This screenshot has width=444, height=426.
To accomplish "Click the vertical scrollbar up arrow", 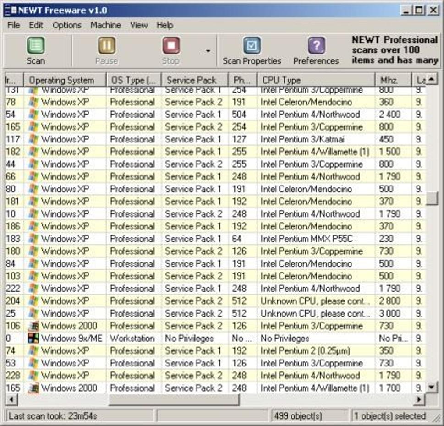I will click(x=432, y=79).
